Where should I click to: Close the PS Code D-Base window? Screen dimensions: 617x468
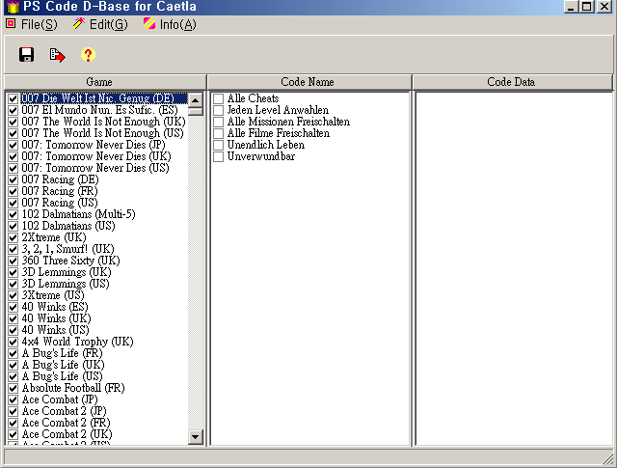pyautogui.click(x=604, y=7)
